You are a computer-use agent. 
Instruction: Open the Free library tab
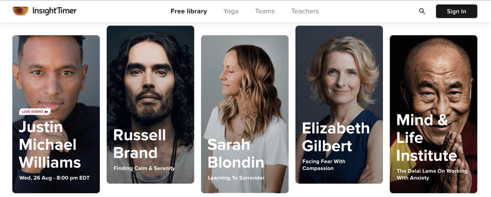[188, 11]
